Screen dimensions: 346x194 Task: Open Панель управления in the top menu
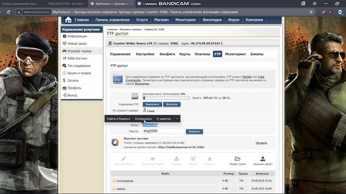click(x=112, y=20)
